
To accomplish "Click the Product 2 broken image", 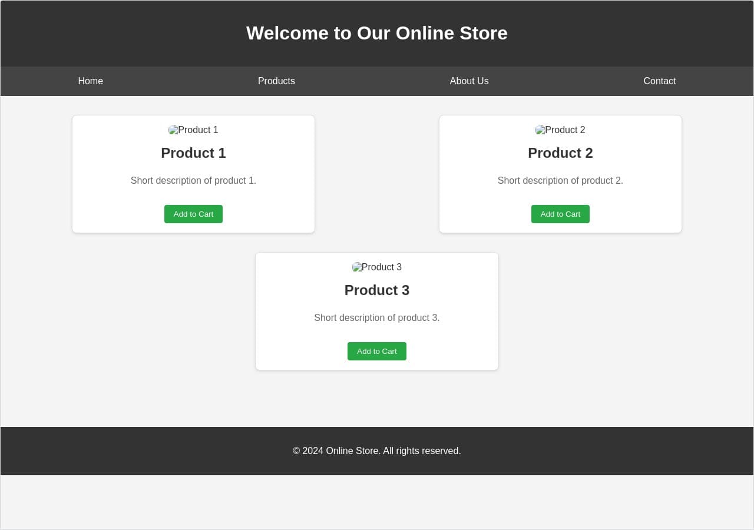I will coord(560,130).
